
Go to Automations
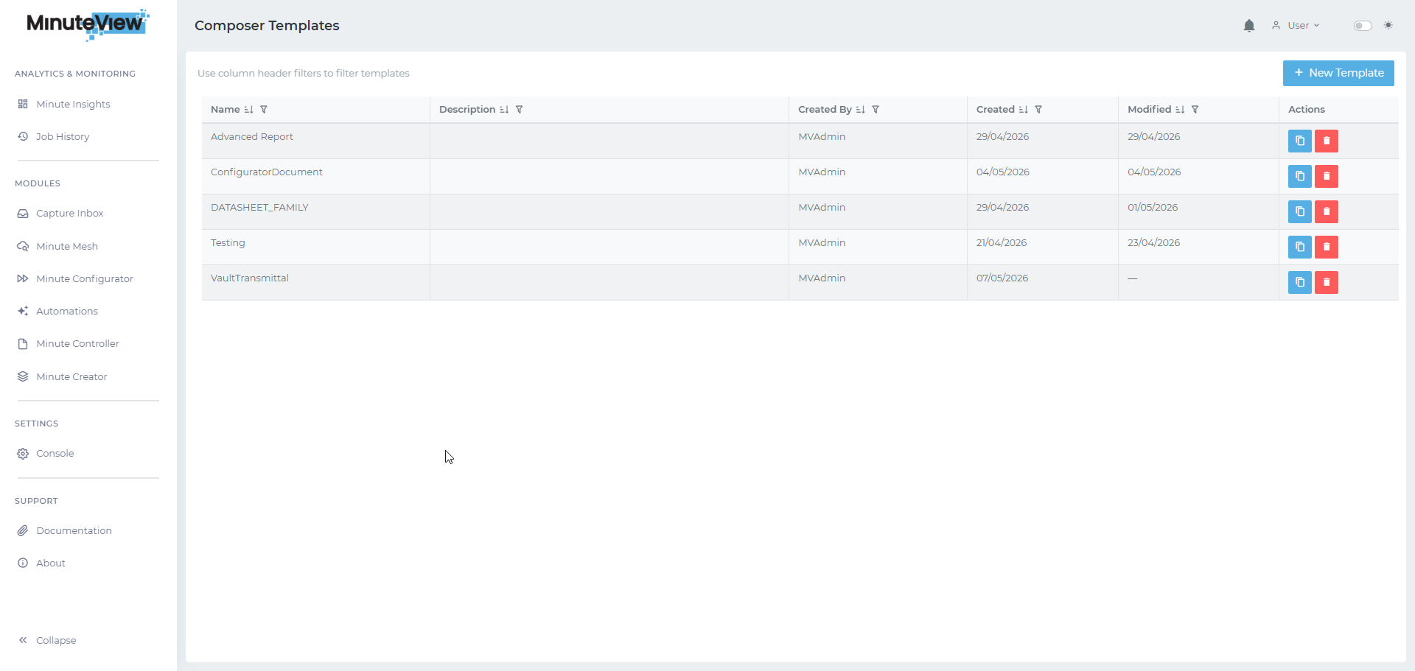click(x=57, y=311)
